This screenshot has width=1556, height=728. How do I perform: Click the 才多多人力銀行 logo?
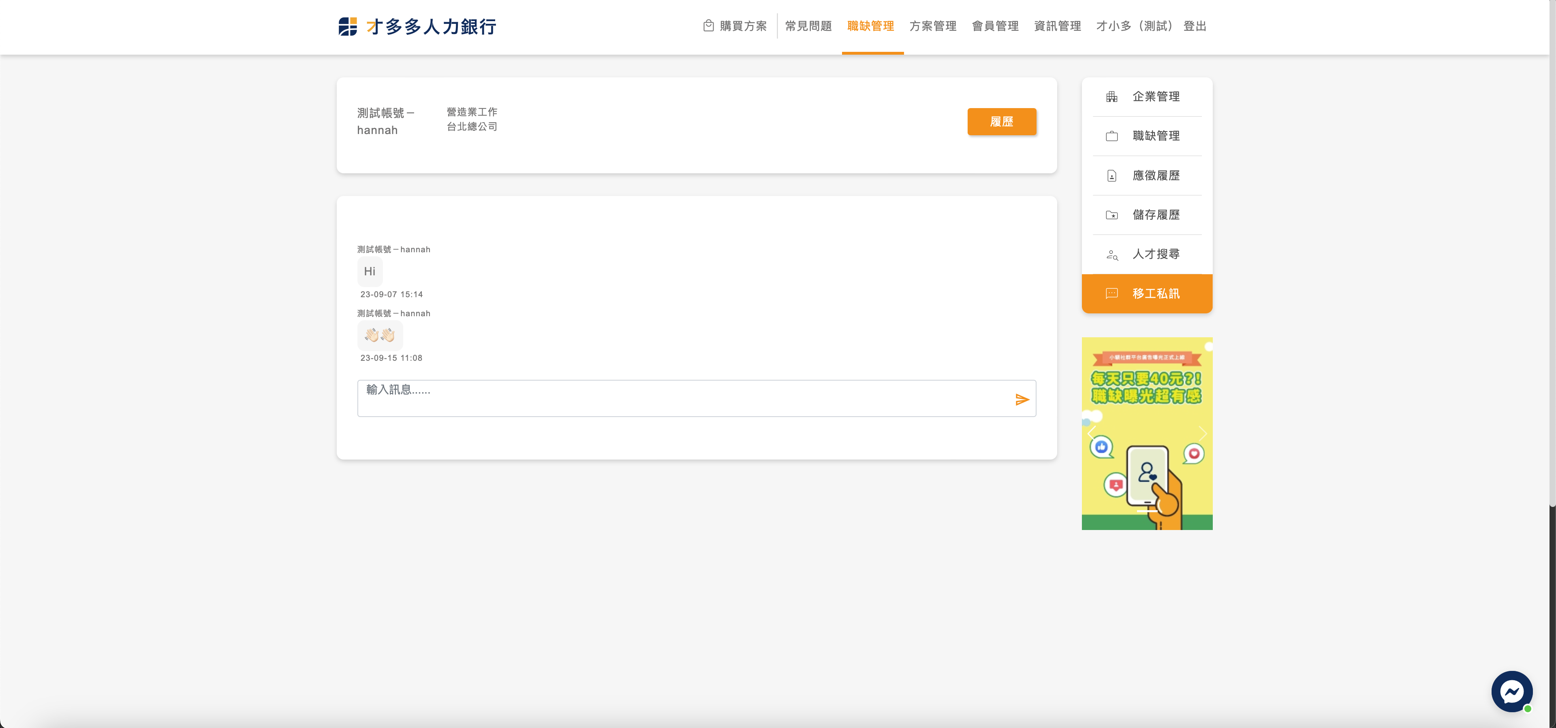tap(417, 27)
